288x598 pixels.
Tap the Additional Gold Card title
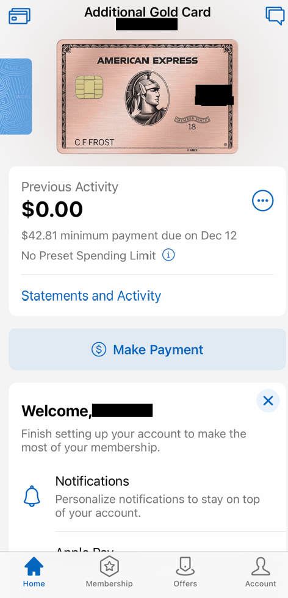tap(147, 12)
